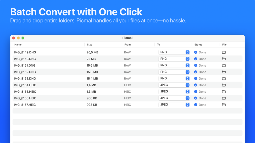Viewport: 255px width, 143px height.
Task: Open PNG format dropdown for IMG_8152.DNG
Action: [174, 72]
